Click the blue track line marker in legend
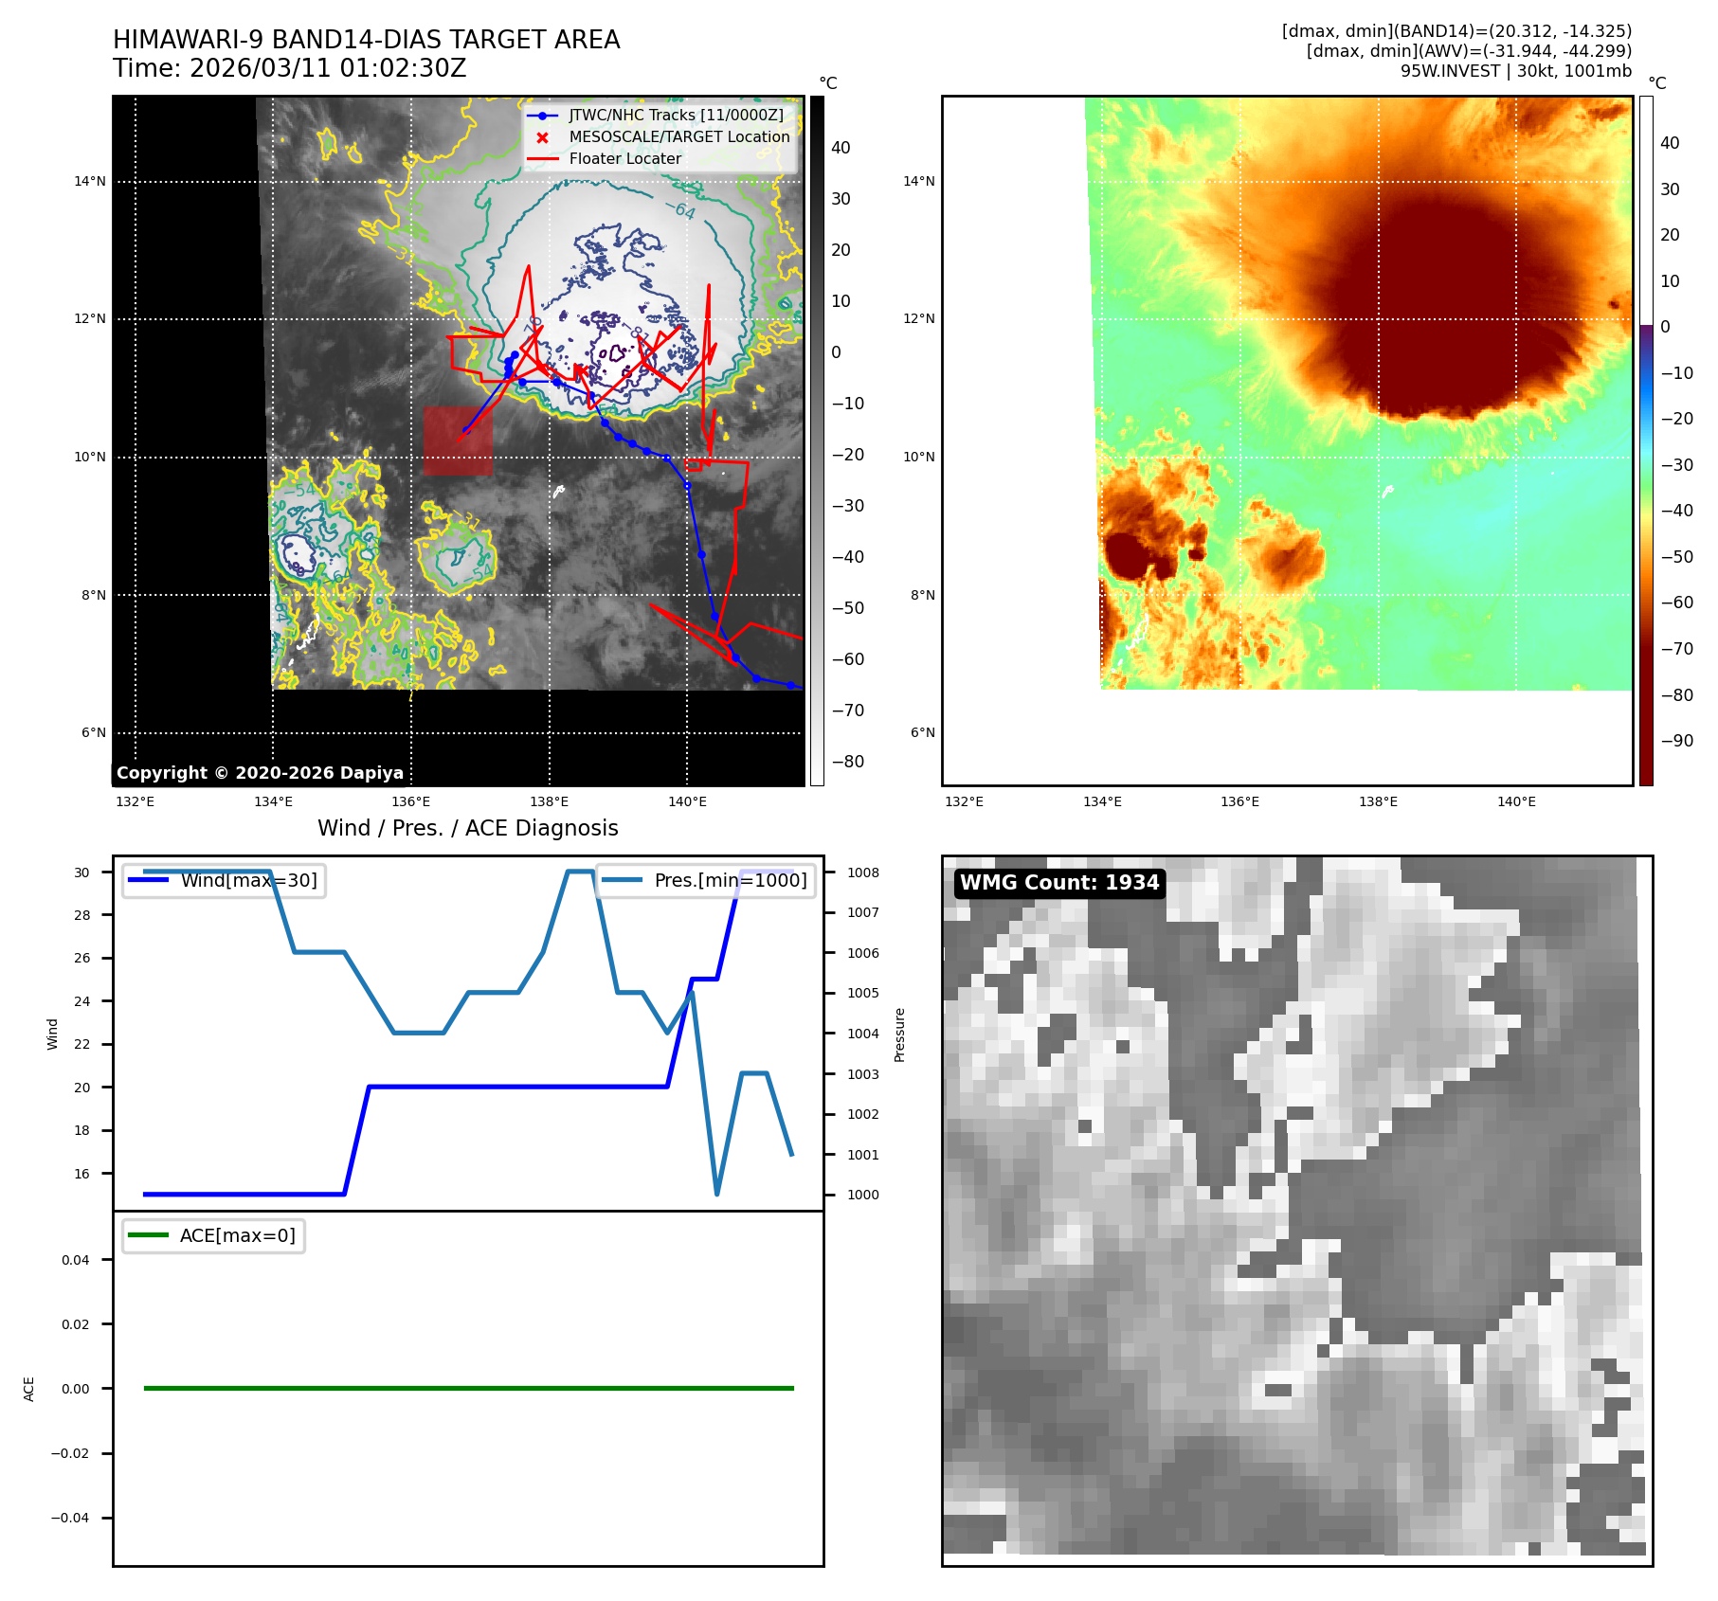This screenshot has width=1718, height=1601. (542, 116)
